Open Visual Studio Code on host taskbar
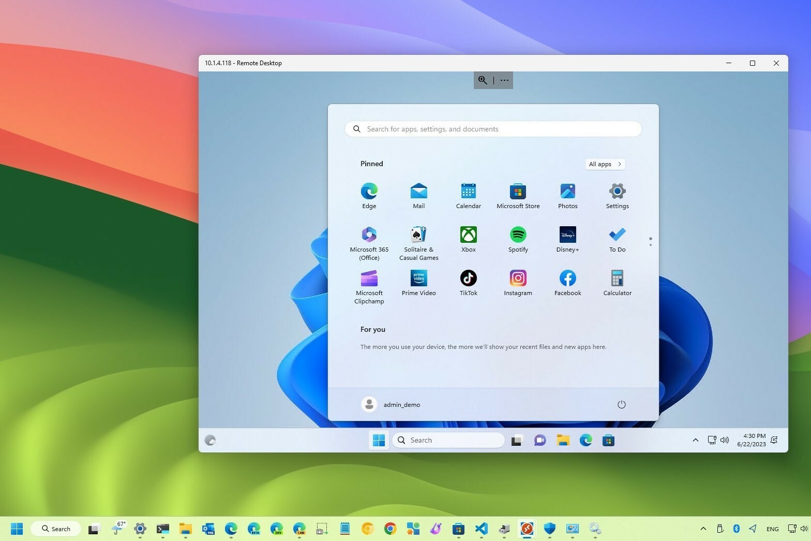Viewport: 811px width, 541px height. (x=481, y=529)
